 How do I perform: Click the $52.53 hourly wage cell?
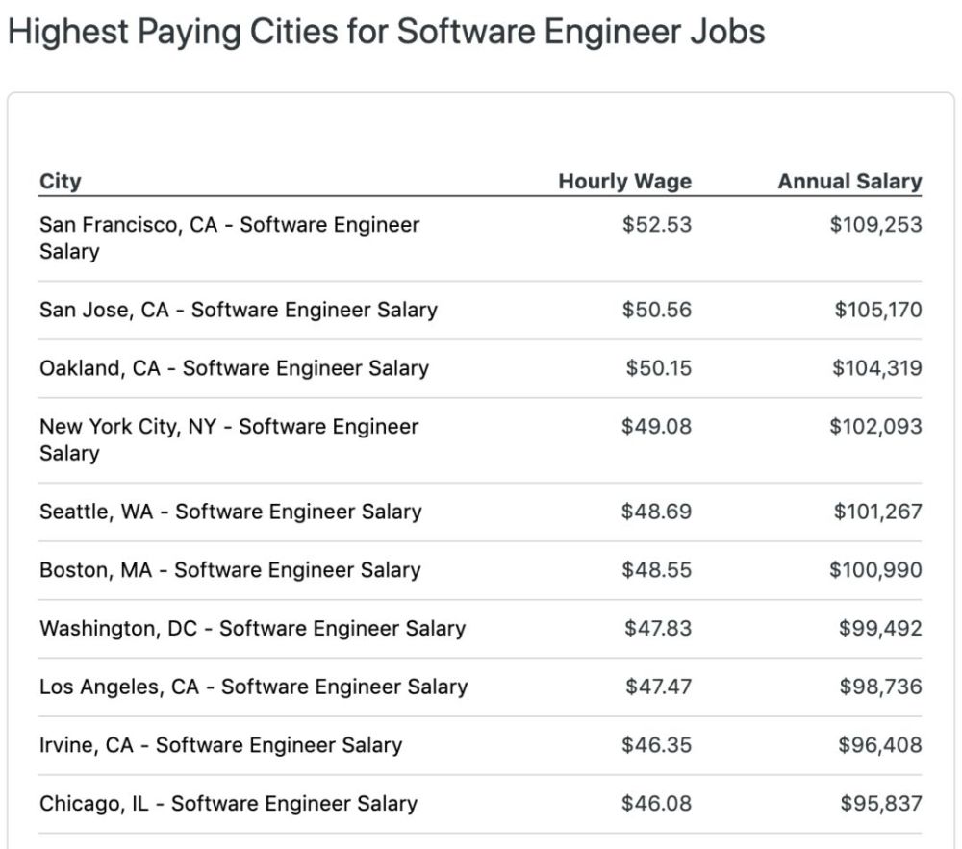click(x=656, y=225)
